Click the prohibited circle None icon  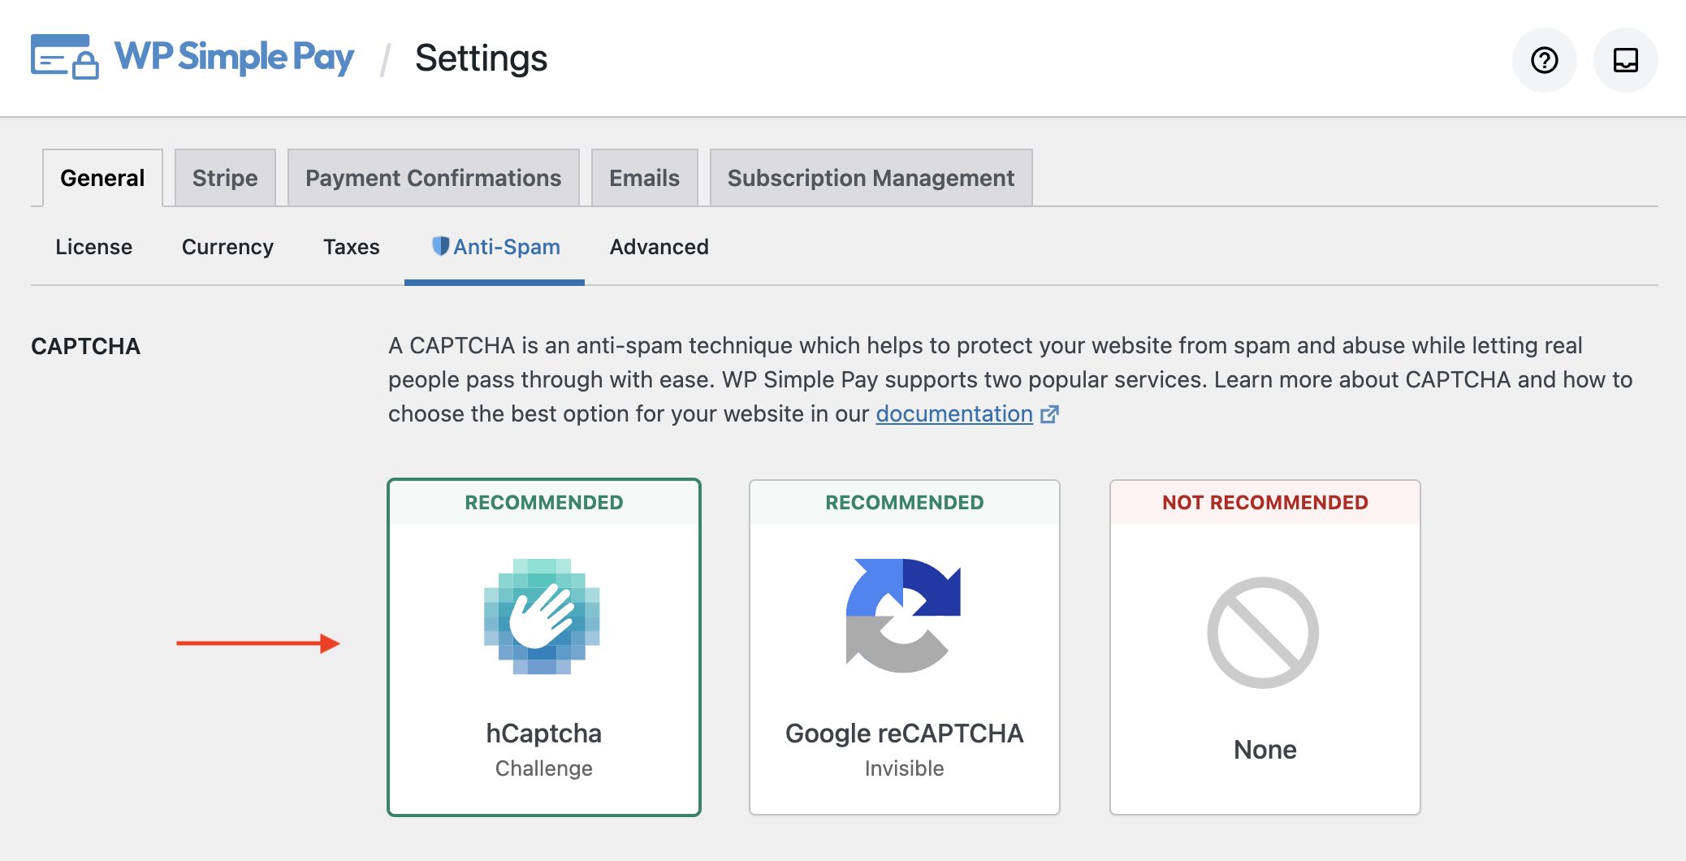pyautogui.click(x=1263, y=633)
